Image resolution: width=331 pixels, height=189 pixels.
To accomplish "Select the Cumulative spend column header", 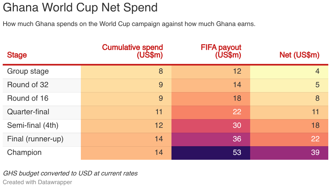I will [x=132, y=51].
